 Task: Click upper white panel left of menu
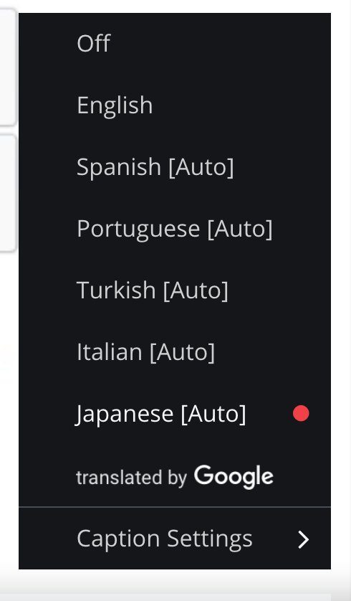click(8, 67)
